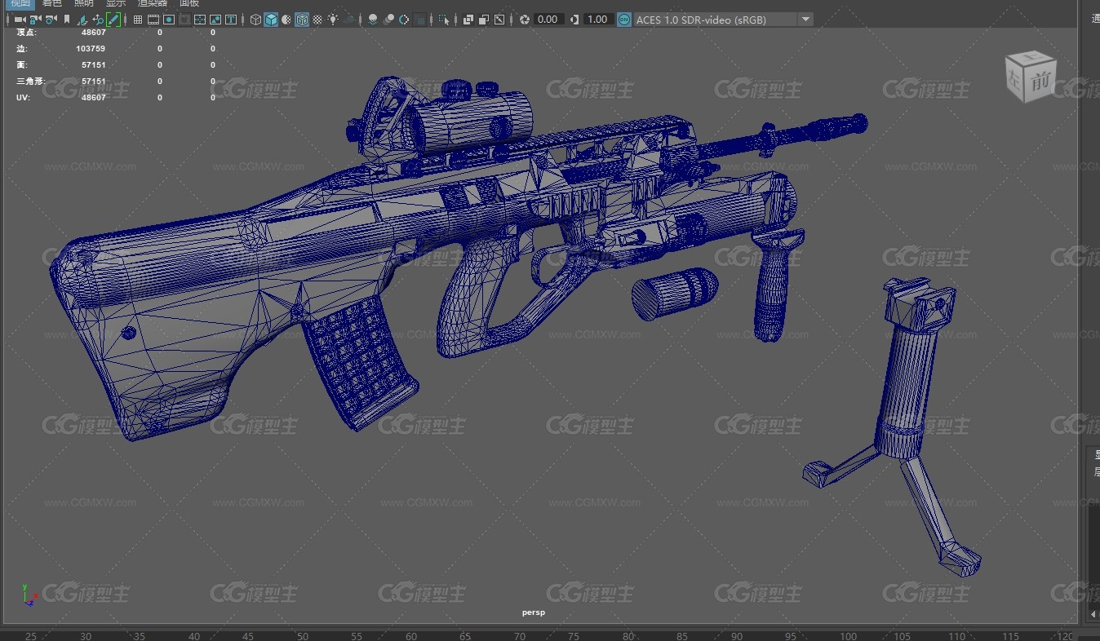The image size is (1100, 641).
Task: Click the 左 face of the view cube
Action: tap(1015, 78)
